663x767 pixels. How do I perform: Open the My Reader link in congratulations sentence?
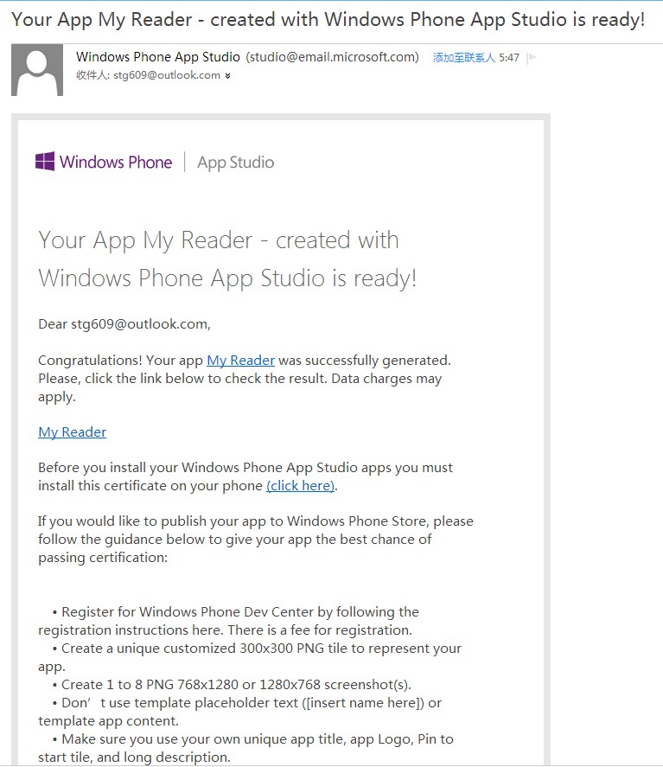point(240,361)
